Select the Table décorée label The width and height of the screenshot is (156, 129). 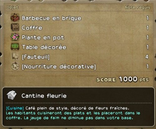click(44, 47)
